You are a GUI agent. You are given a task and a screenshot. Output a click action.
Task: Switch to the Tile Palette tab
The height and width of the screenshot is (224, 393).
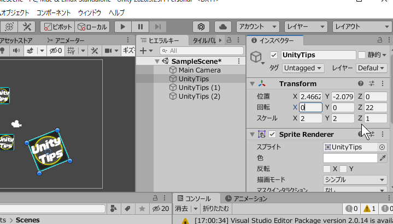(204, 40)
